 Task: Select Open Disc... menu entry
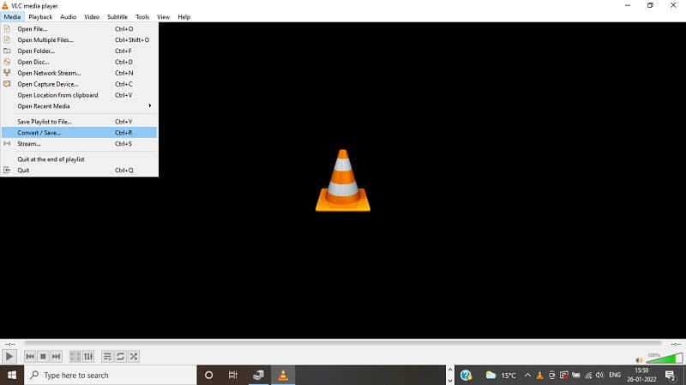click(x=79, y=62)
